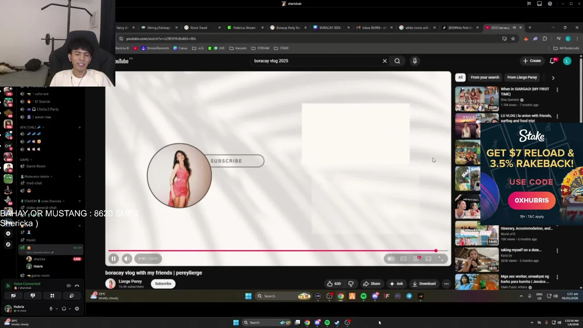
Task: Open the Windows Start menu
Action: (236, 323)
